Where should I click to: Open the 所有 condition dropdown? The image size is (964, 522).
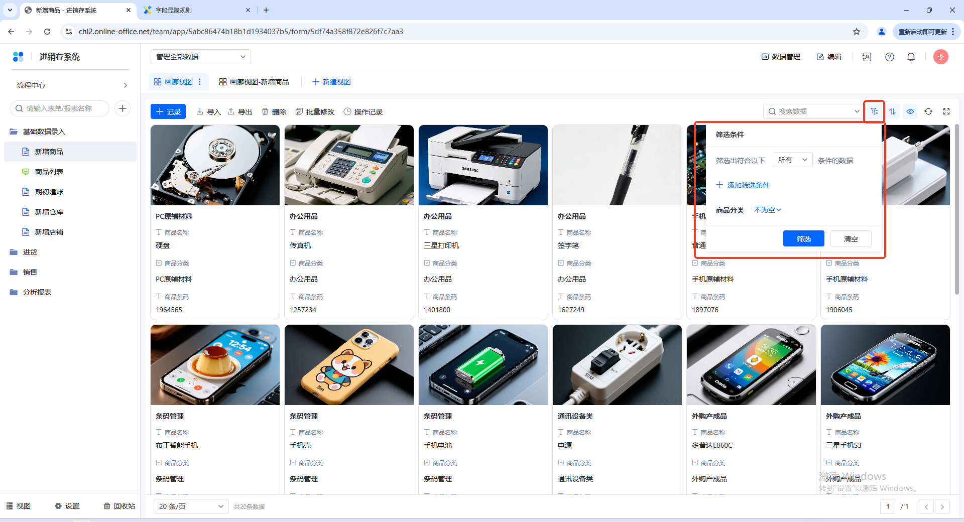pyautogui.click(x=792, y=160)
